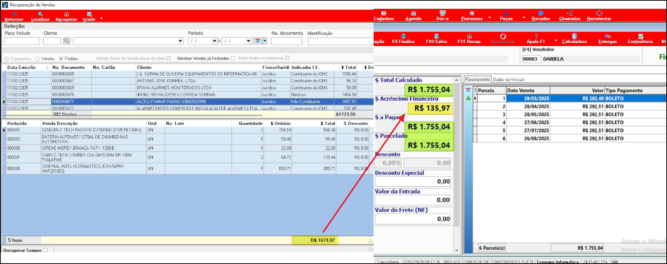This screenshot has height=264, width=667.
Task: Switch to the Dados do Veículo tab
Action: (x=509, y=79)
